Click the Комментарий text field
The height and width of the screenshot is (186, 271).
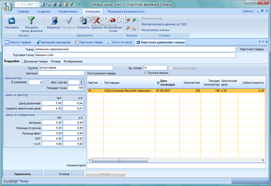pyautogui.click(x=176, y=166)
